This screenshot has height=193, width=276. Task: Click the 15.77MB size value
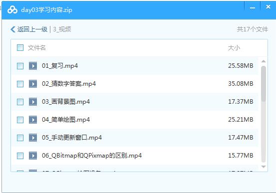tap(241, 156)
